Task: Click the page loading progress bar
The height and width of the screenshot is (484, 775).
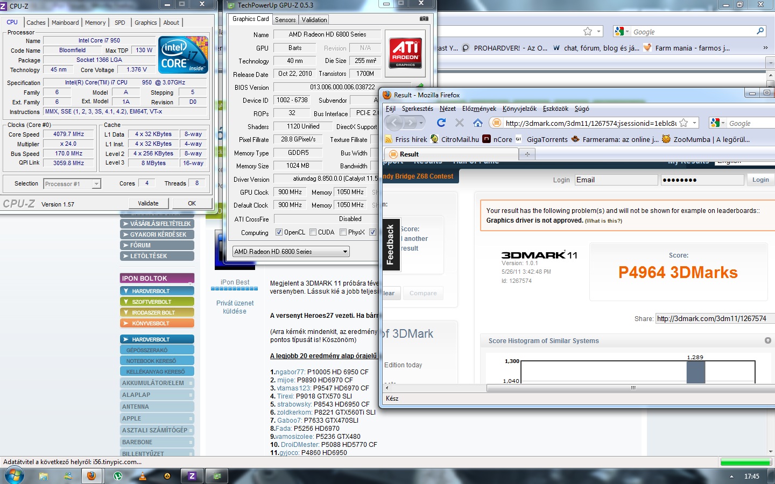Action: (746, 462)
